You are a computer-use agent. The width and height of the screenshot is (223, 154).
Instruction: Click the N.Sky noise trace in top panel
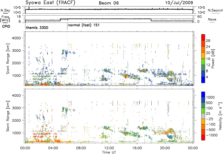pyautogui.click(x=109, y=9)
